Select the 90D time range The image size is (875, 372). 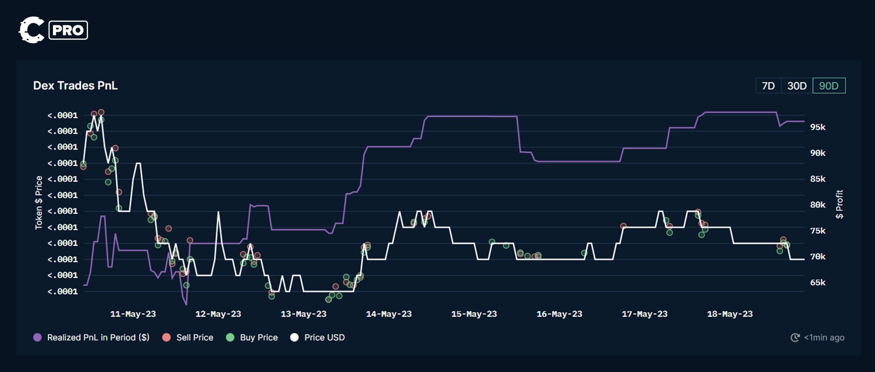[829, 86]
